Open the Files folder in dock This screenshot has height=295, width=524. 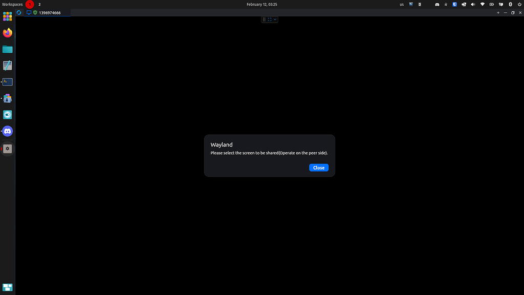tap(7, 49)
